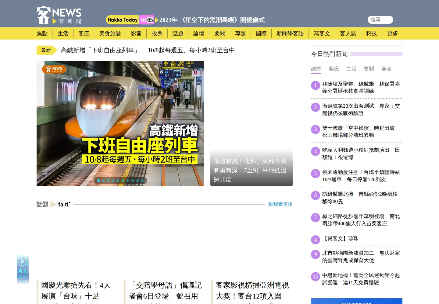Image resolution: width=439 pixels, height=304 pixels.
Task: Go to 寫客文 in the menu
Action: [x=322, y=33]
